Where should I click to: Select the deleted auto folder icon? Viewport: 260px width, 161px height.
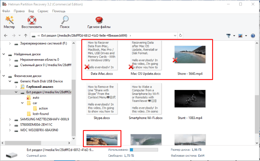28,98
